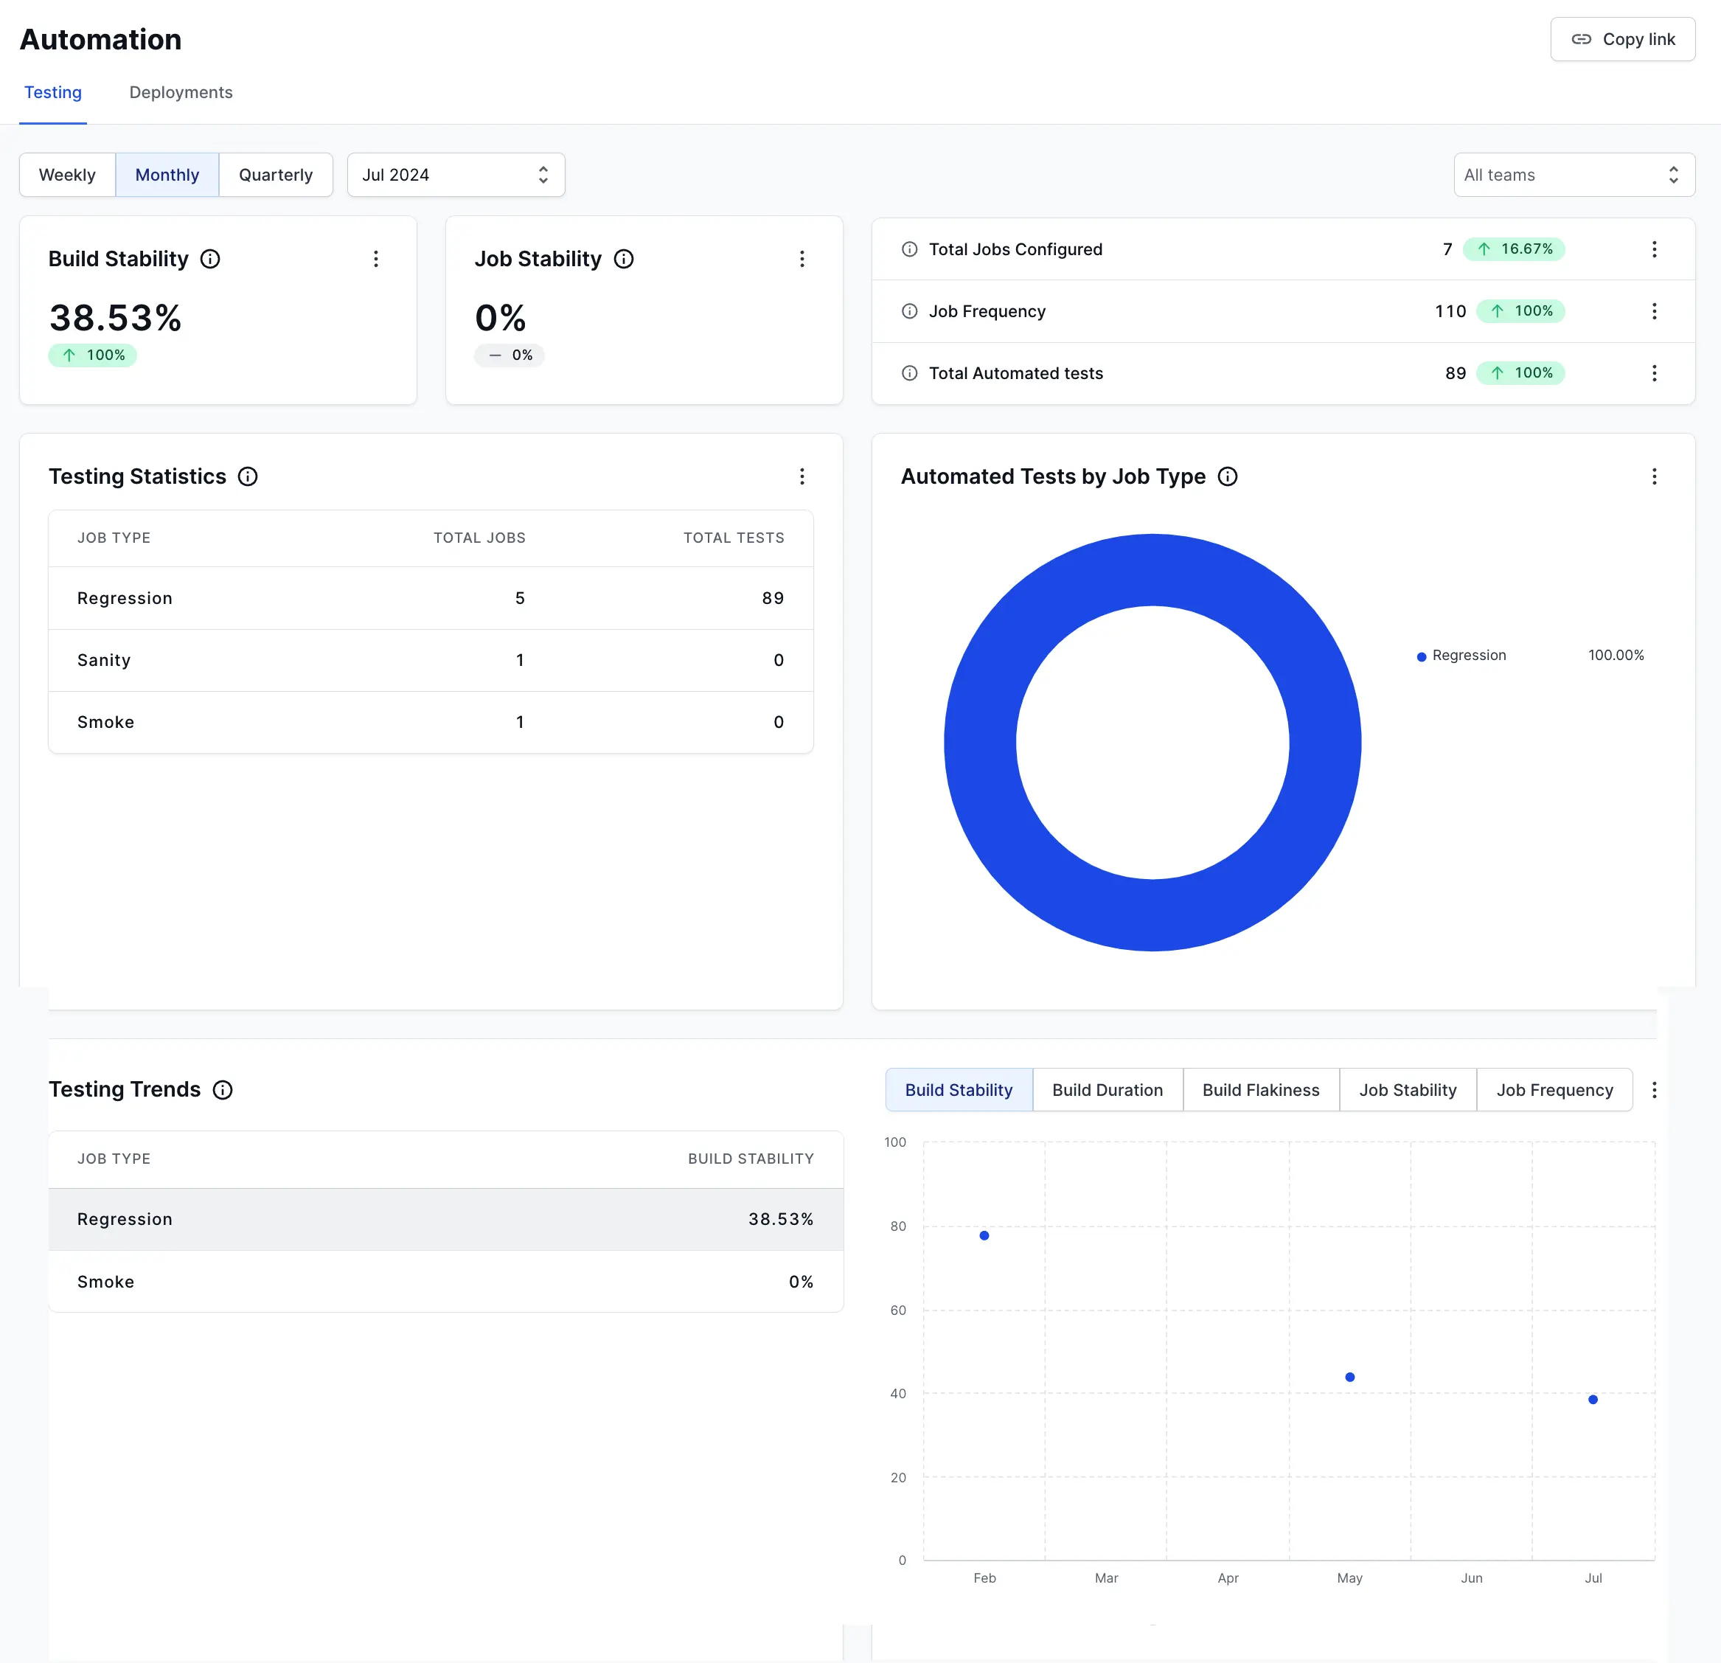This screenshot has height=1663, width=1721.
Task: Show the Build Duration trend tab
Action: tap(1108, 1090)
